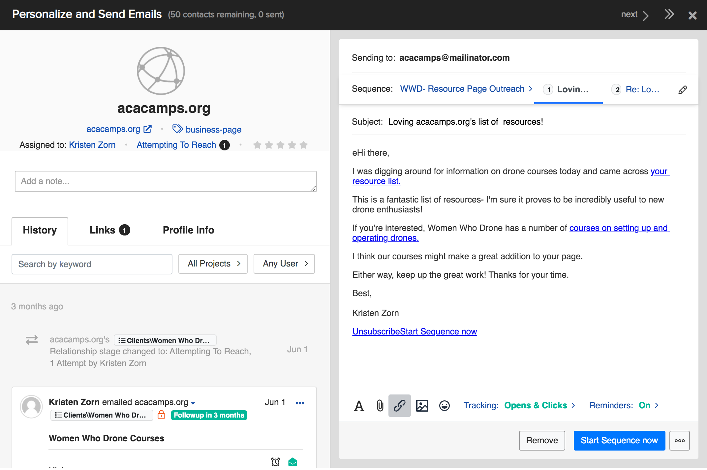Open three-dot menu on Jun 1 email
This screenshot has height=470, width=707.
click(x=300, y=403)
